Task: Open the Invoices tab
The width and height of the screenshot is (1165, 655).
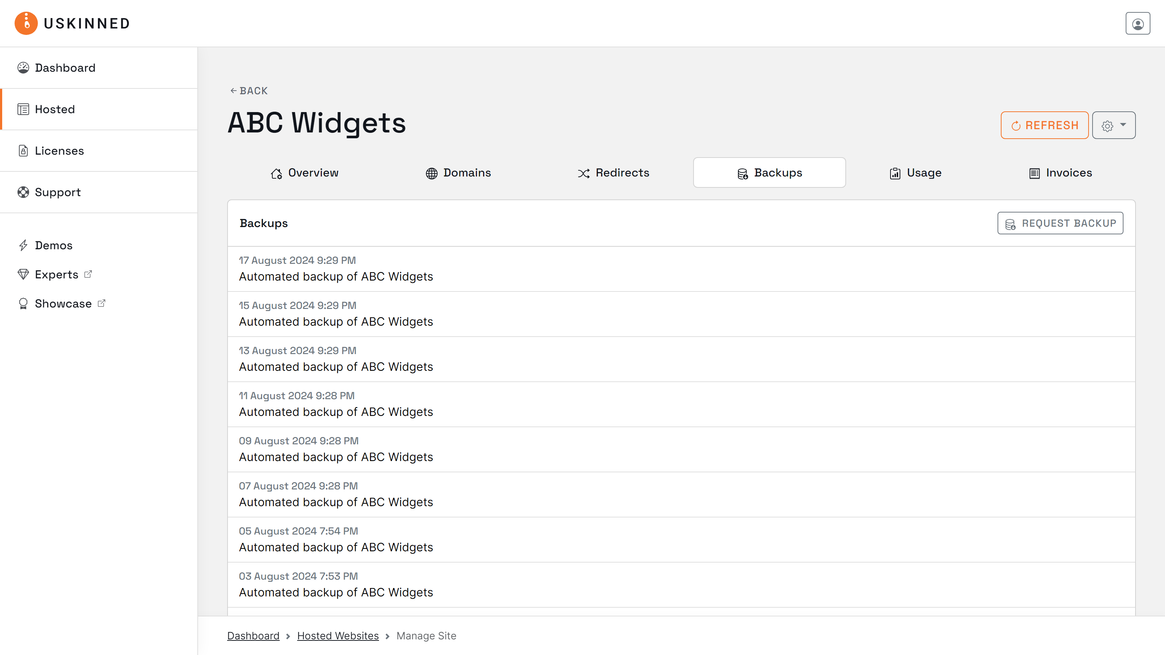Action: pyautogui.click(x=1060, y=173)
